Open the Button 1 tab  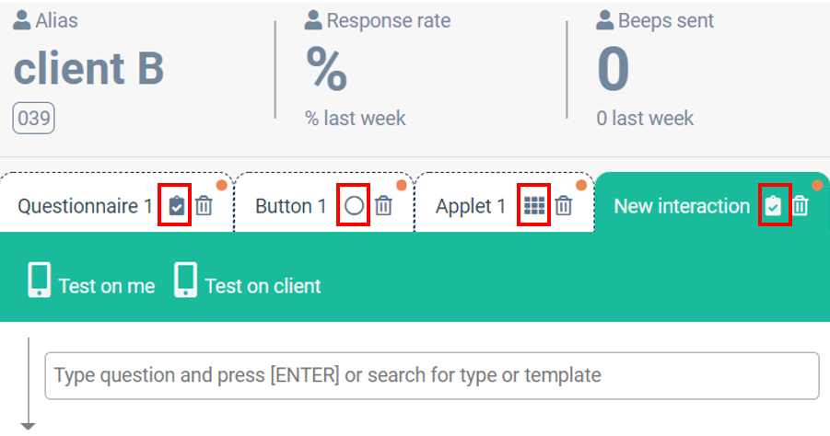tap(290, 206)
